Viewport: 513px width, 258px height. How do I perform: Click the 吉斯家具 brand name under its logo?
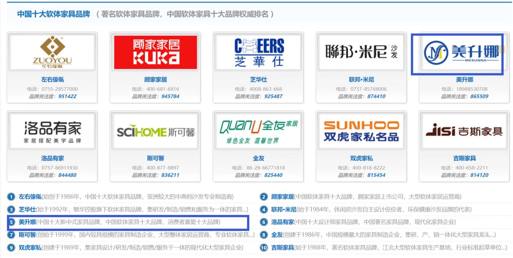465,158
